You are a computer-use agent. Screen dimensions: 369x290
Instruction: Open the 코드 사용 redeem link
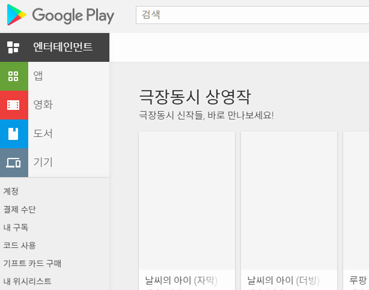(19, 246)
